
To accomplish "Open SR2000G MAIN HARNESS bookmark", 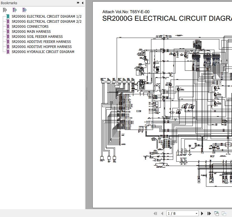I will coord(31,31).
